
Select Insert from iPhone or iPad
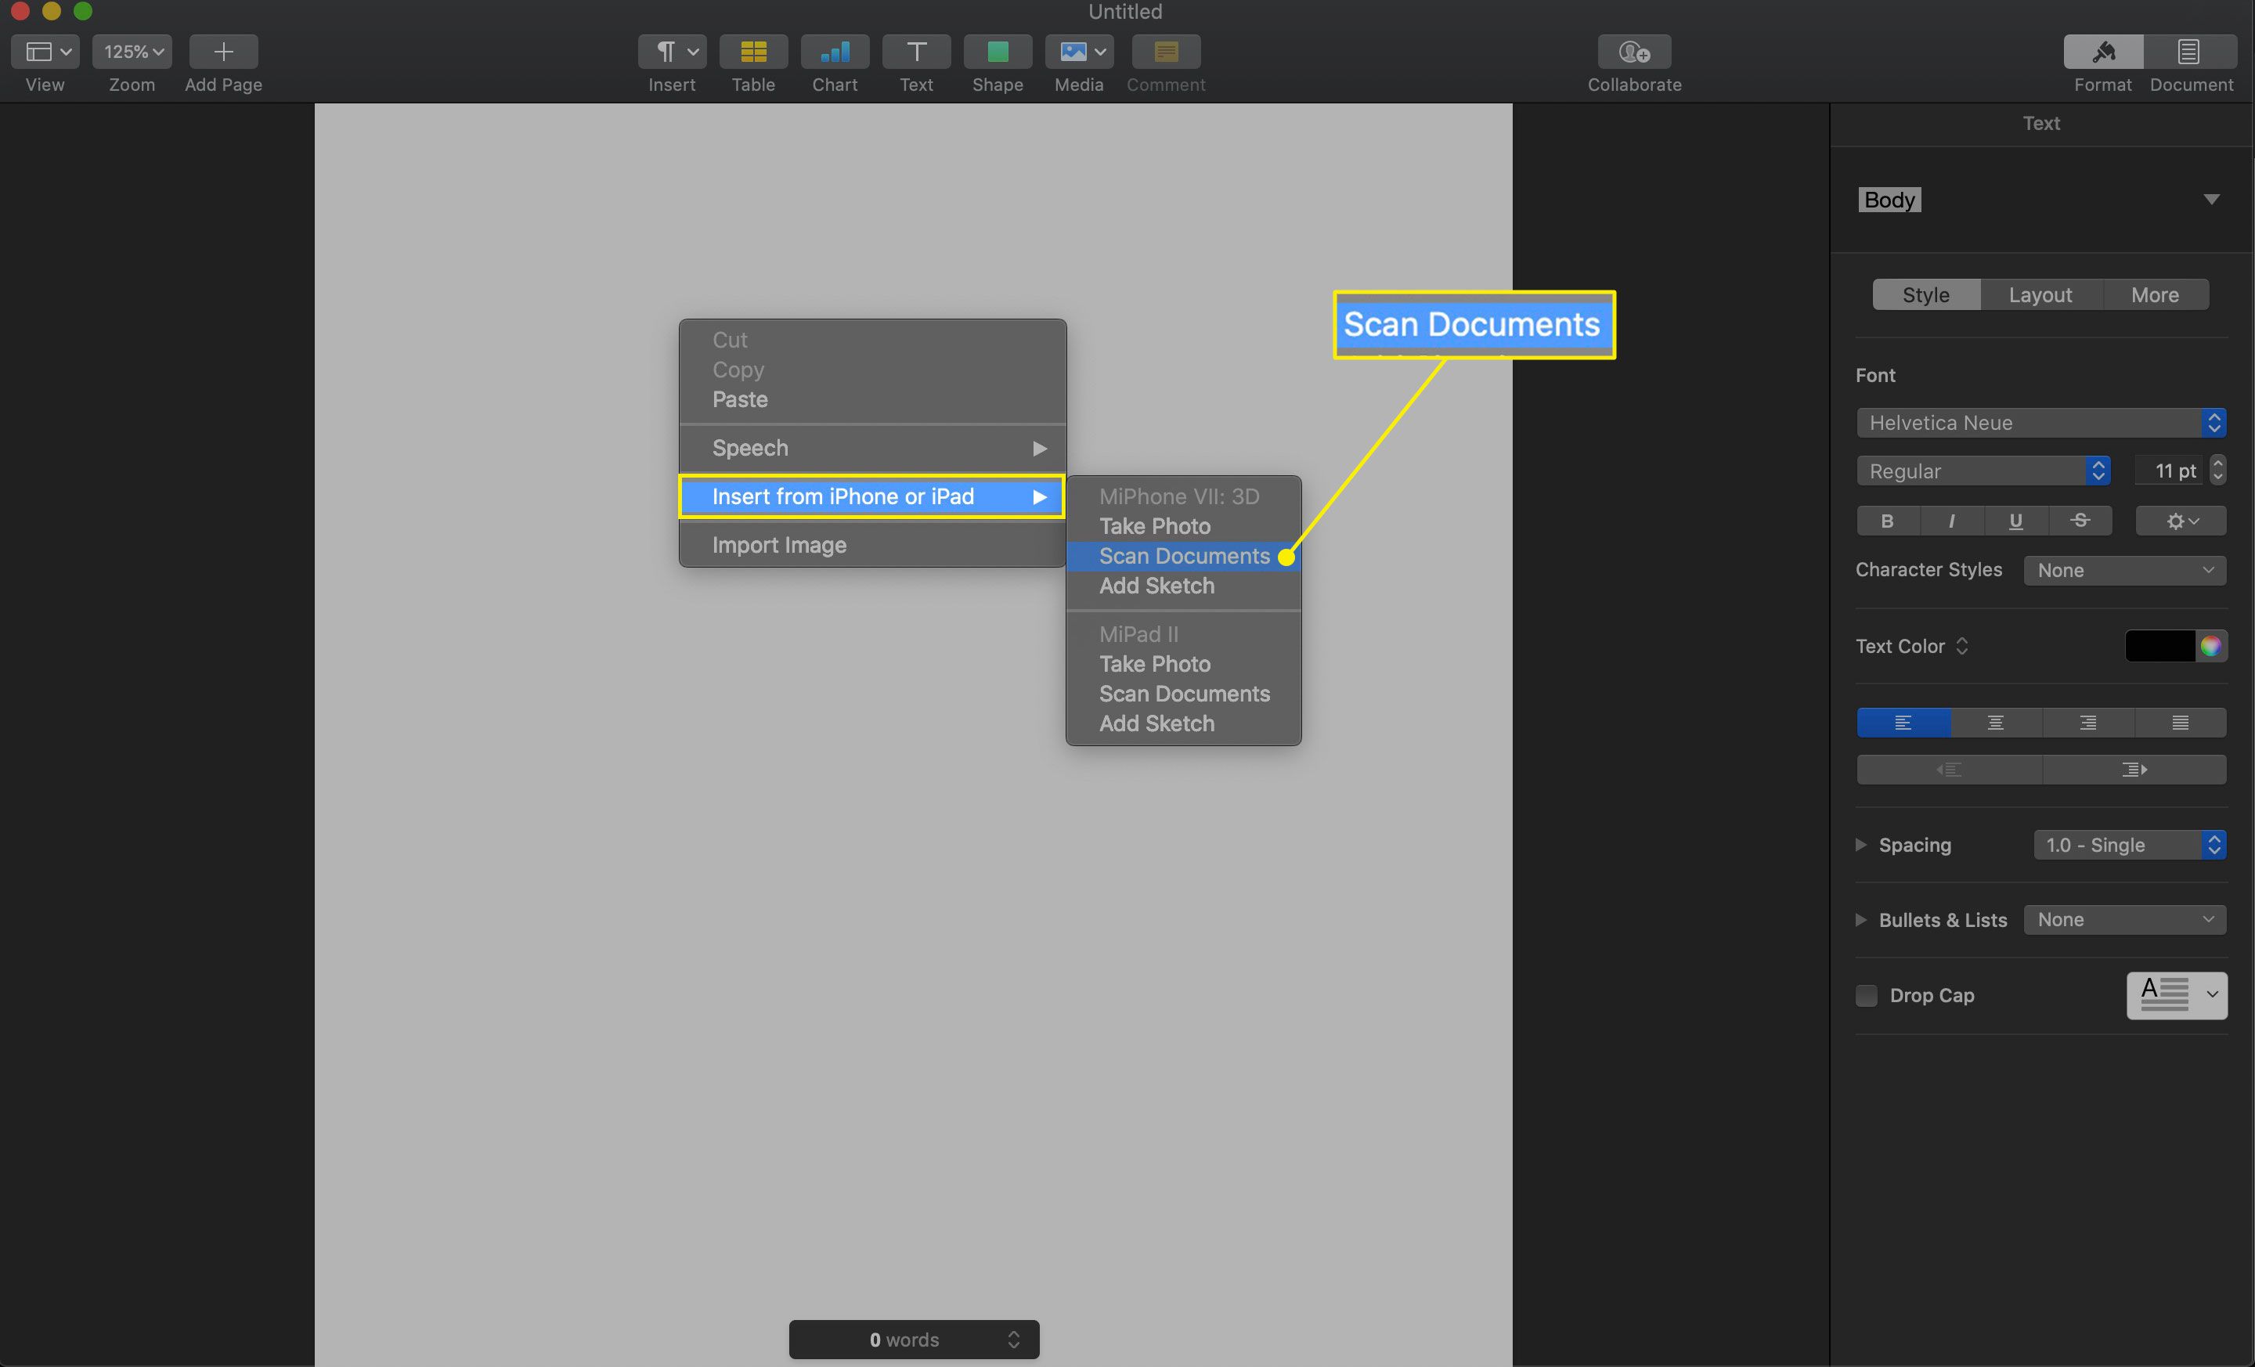pos(872,496)
